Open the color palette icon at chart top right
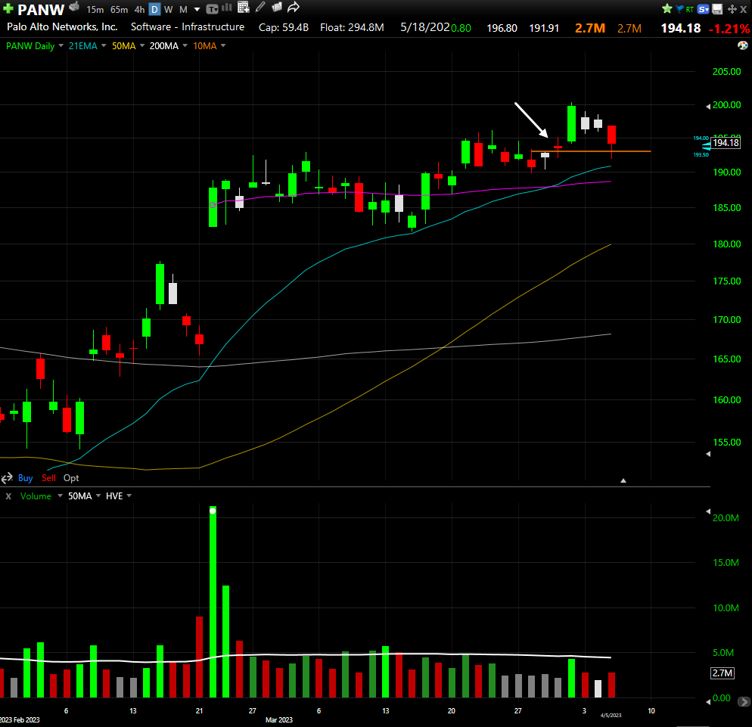The image size is (752, 727). pyautogui.click(x=742, y=45)
